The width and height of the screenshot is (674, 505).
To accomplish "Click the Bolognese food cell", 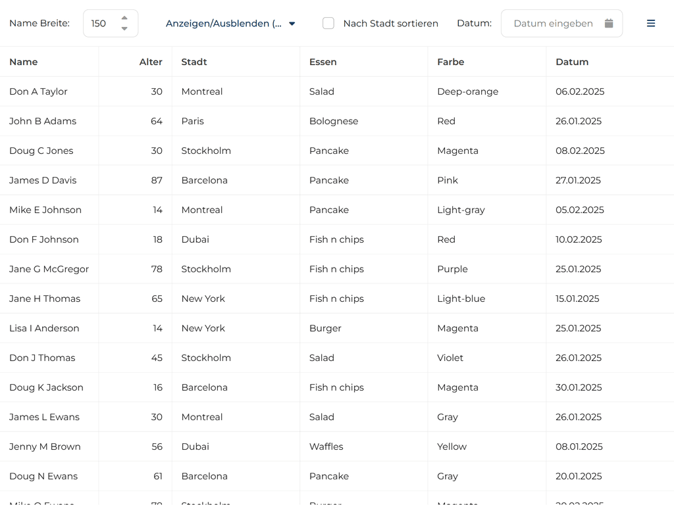I will (334, 121).
